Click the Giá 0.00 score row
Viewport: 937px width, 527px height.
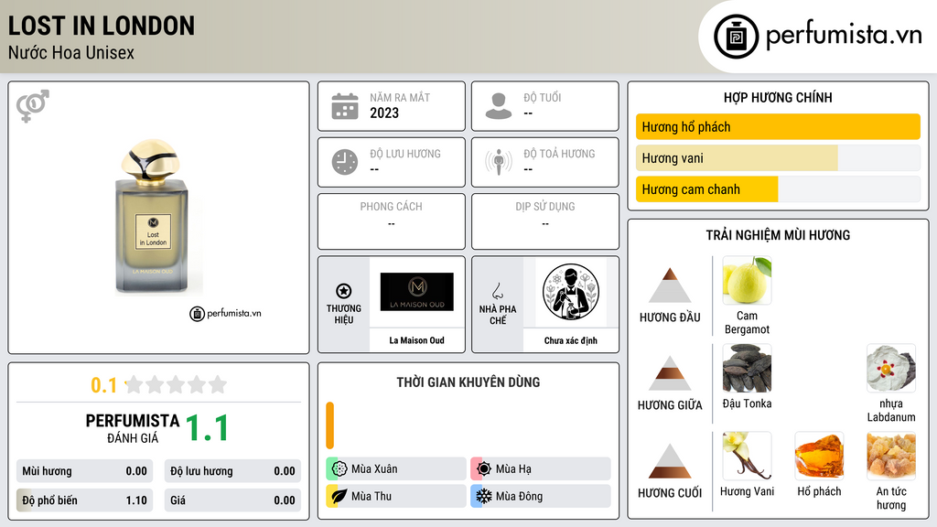[232, 500]
